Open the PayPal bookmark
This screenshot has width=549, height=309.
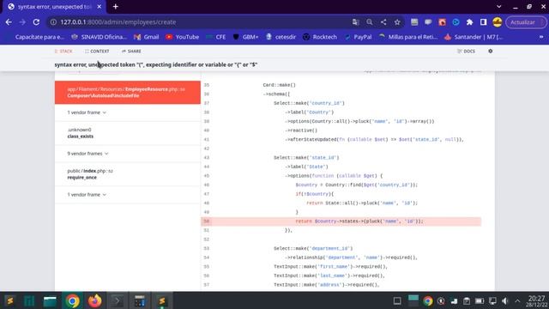358,37
